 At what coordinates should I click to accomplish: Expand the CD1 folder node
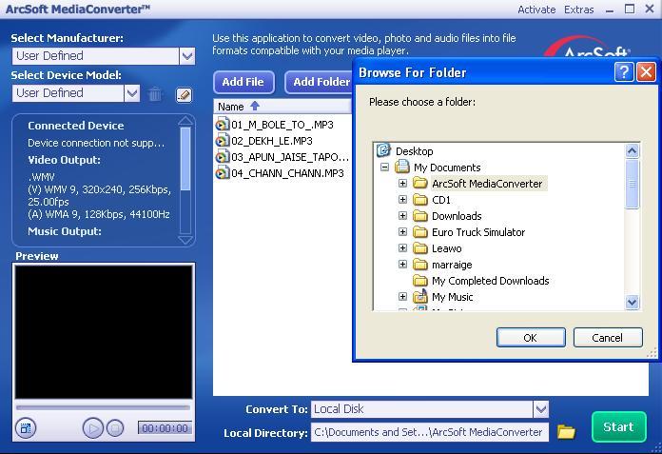pos(402,199)
